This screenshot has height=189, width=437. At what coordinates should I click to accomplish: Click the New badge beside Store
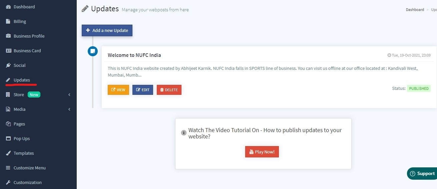tap(34, 94)
